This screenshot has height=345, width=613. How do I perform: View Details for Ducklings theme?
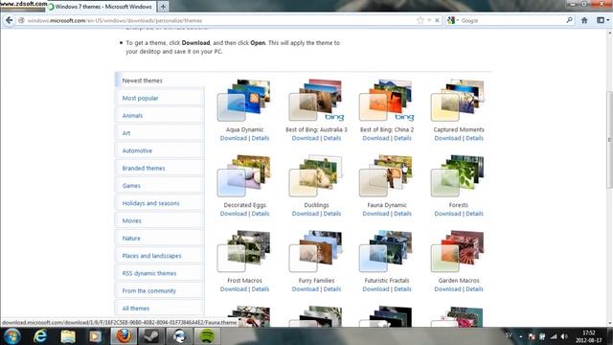[332, 214]
